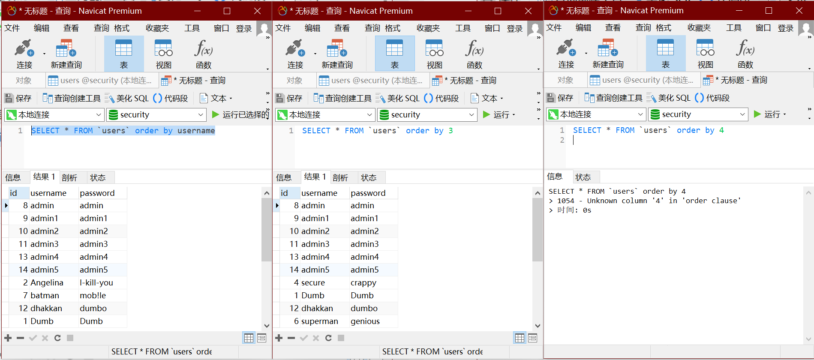
Task: Switch to 剖析 tab in left window
Action: pos(69,177)
